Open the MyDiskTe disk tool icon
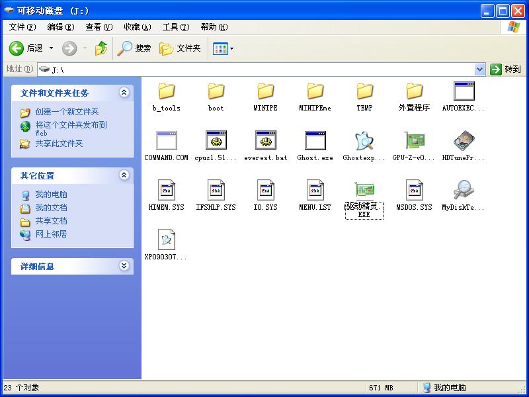 coord(463,191)
